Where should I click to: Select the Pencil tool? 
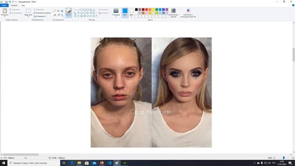click(x=55, y=11)
